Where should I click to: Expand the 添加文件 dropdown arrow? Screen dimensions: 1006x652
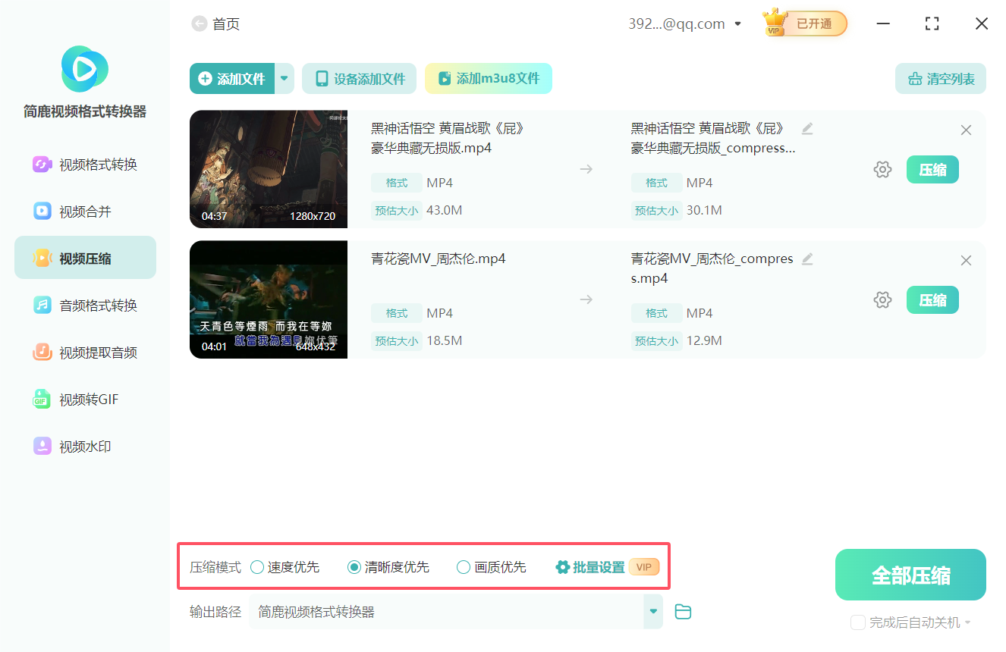[x=284, y=78]
